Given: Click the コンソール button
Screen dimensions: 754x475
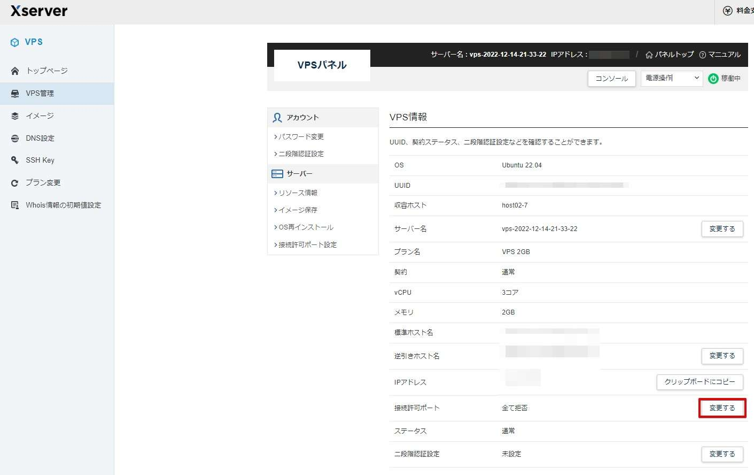Looking at the screenshot, I should (x=611, y=79).
